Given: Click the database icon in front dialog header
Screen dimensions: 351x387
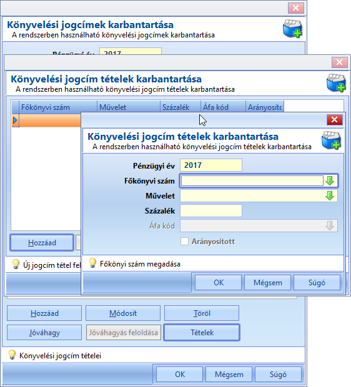Looking at the screenshot, I should [331, 140].
